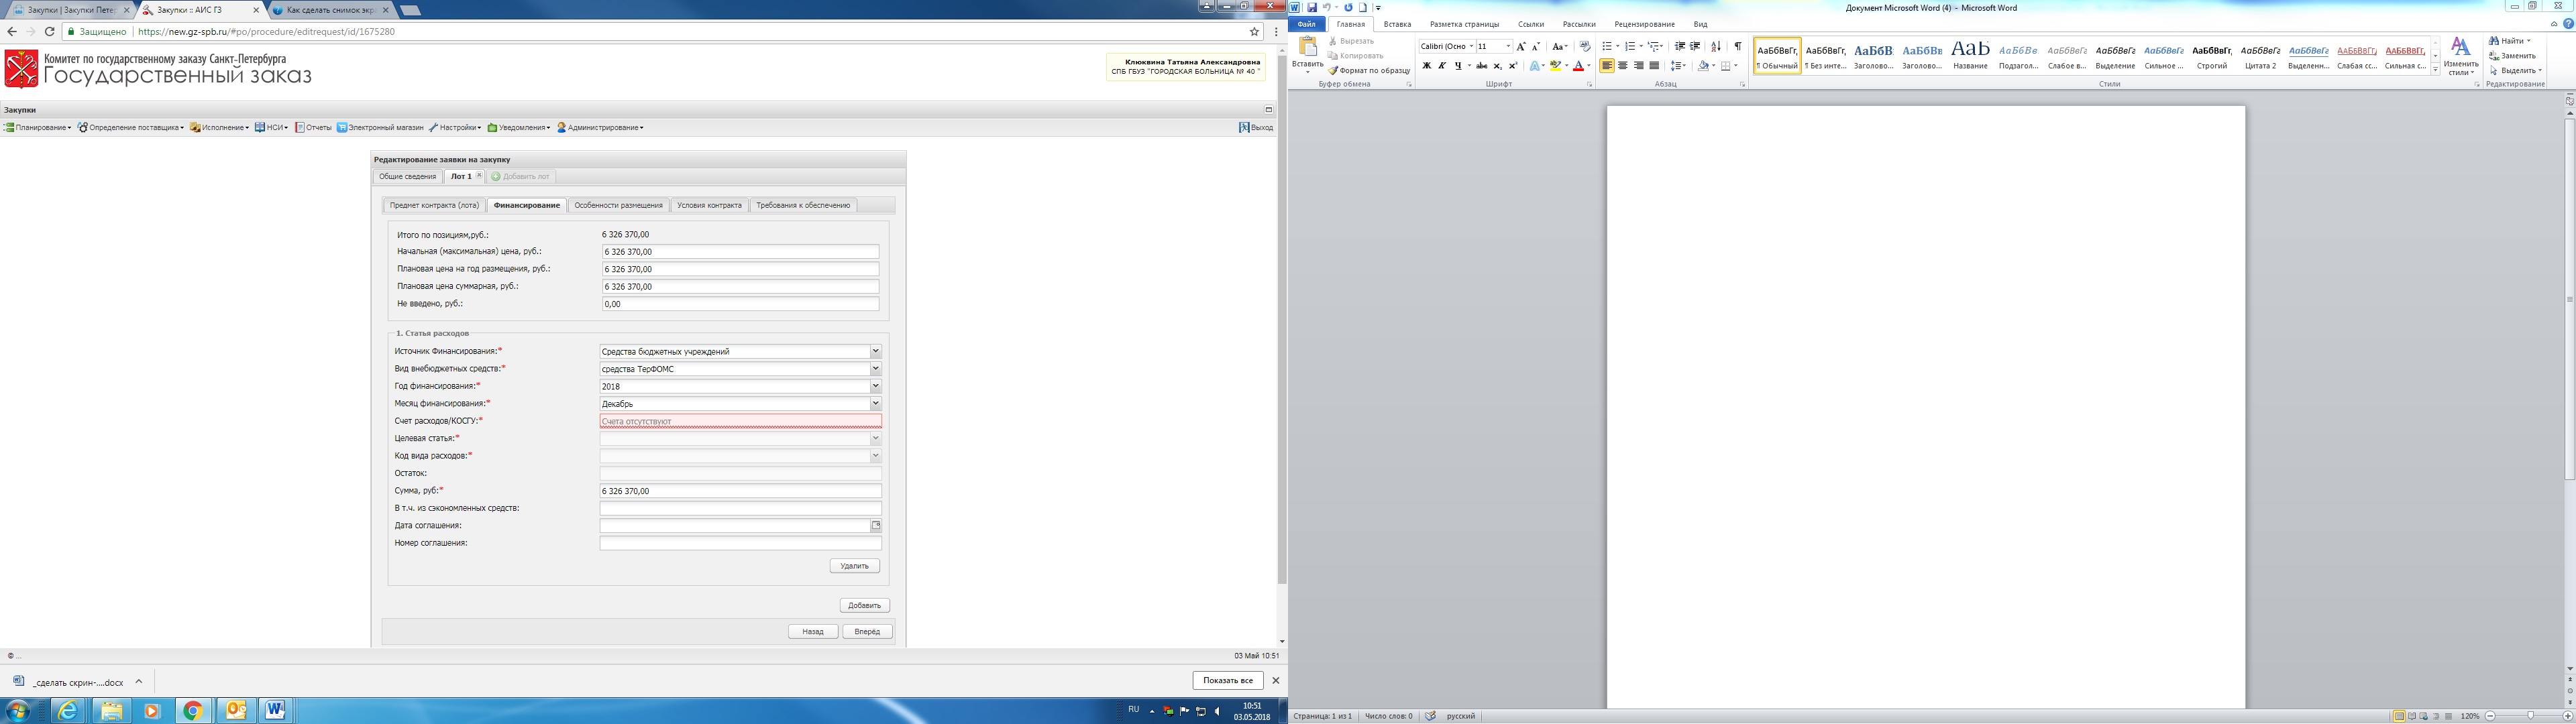Show paragraph marks with the ¶ icon
This screenshot has width=2576, height=724.
click(x=1737, y=46)
